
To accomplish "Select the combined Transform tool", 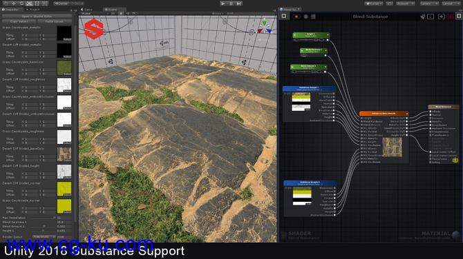I will click(45, 3).
